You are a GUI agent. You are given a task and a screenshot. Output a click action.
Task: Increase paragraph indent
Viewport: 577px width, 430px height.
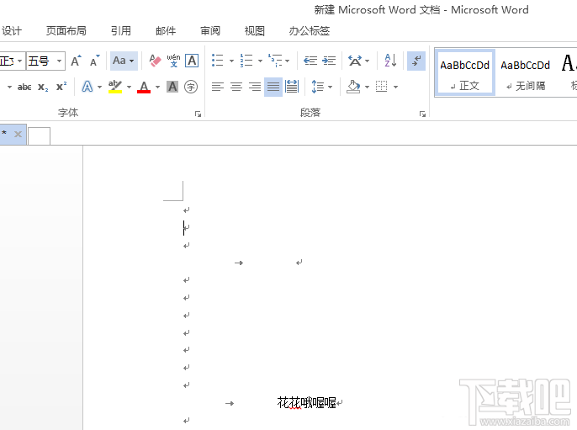click(x=329, y=61)
